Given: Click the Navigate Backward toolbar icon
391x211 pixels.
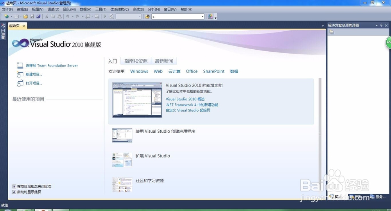Looking at the screenshot, I should 88,16.
